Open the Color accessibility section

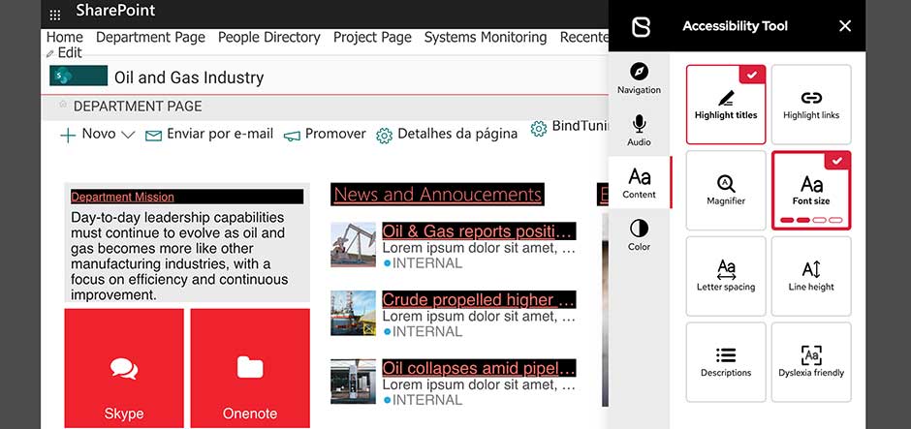point(639,235)
